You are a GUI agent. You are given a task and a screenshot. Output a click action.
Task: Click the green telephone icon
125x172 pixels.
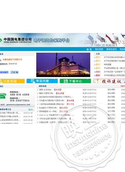pyautogui.click(x=3, y=96)
